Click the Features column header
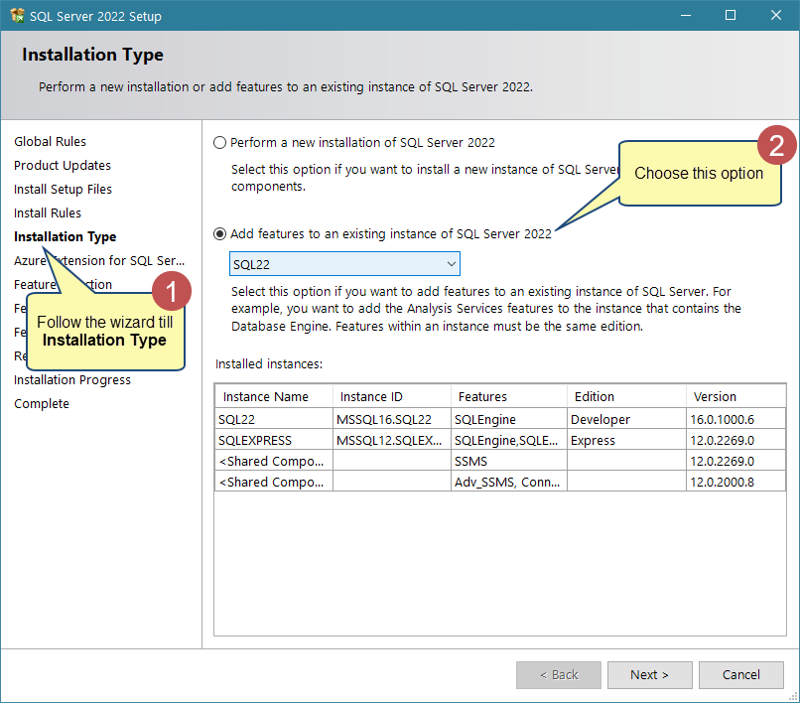 click(x=509, y=397)
